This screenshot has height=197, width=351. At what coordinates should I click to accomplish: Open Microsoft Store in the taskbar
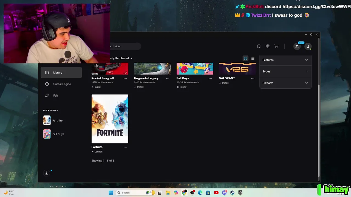point(208,193)
